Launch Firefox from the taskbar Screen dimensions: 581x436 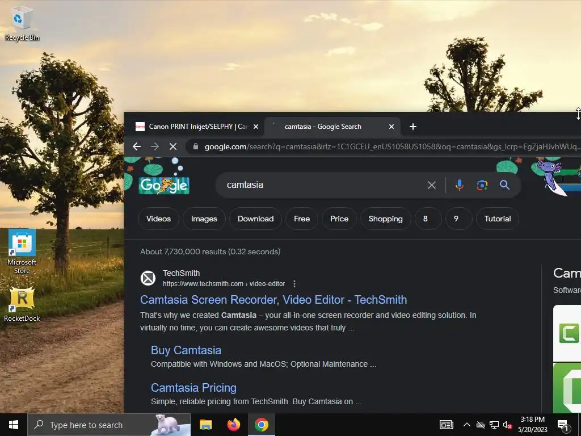click(x=233, y=425)
